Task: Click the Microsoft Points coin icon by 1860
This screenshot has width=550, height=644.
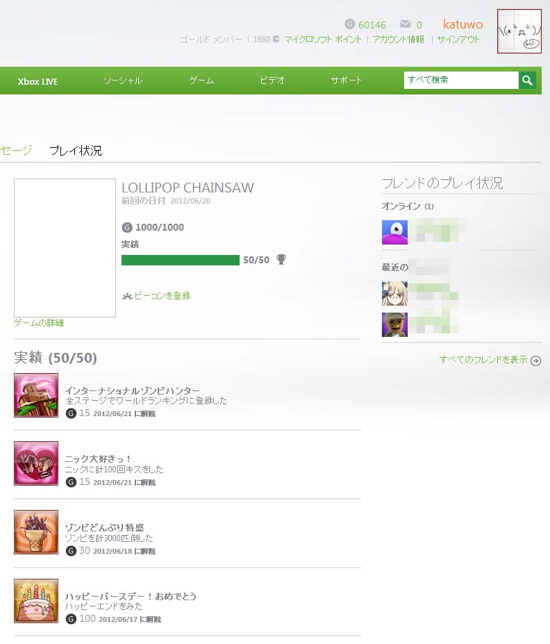Action: 276,39
